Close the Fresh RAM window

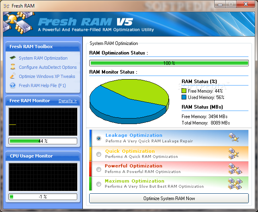pyautogui.click(x=246, y=4)
